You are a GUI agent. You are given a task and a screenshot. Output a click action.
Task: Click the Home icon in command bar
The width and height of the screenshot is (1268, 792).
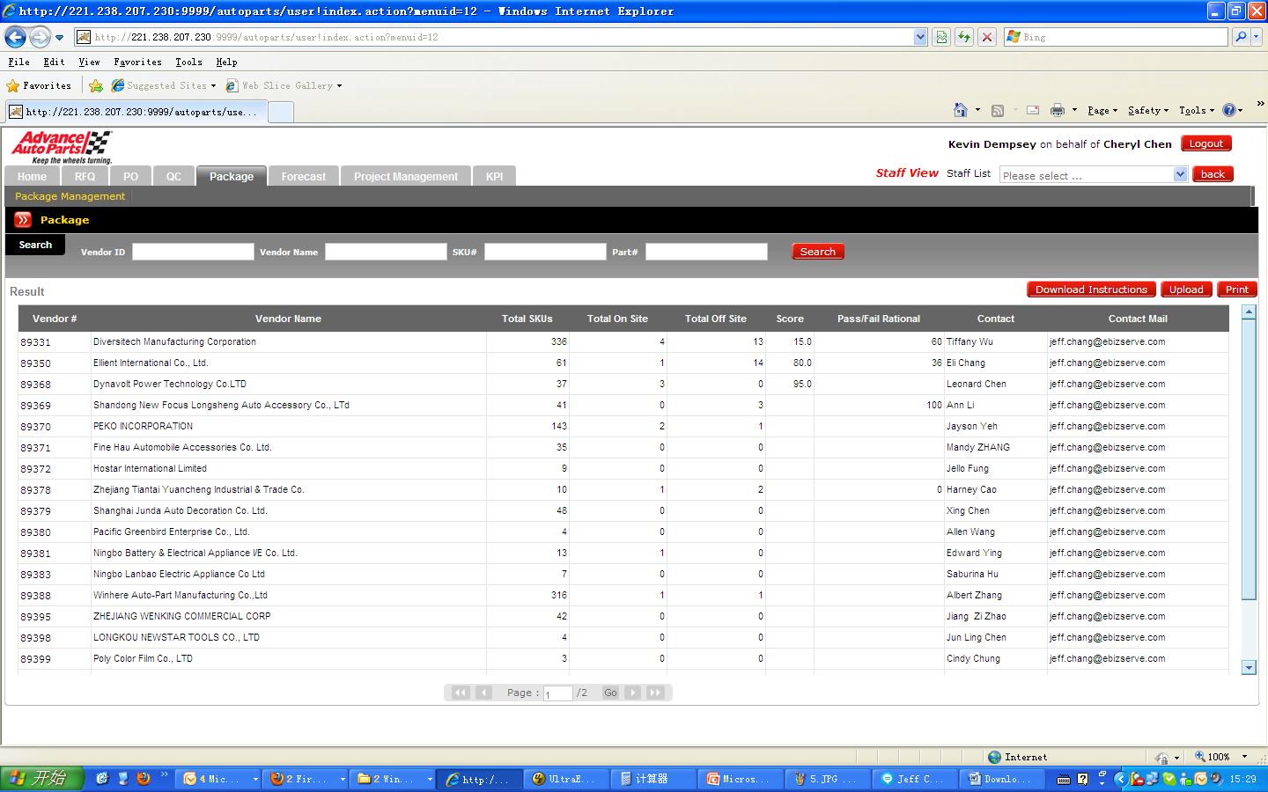(x=961, y=110)
